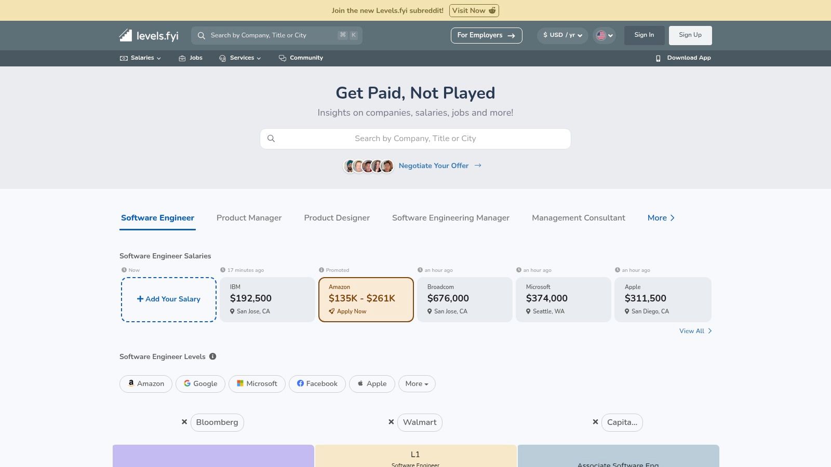Open the Jobs page
Screen dimensions: 831x467
click(191, 58)
